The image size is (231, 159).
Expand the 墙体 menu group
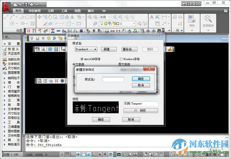(5, 83)
